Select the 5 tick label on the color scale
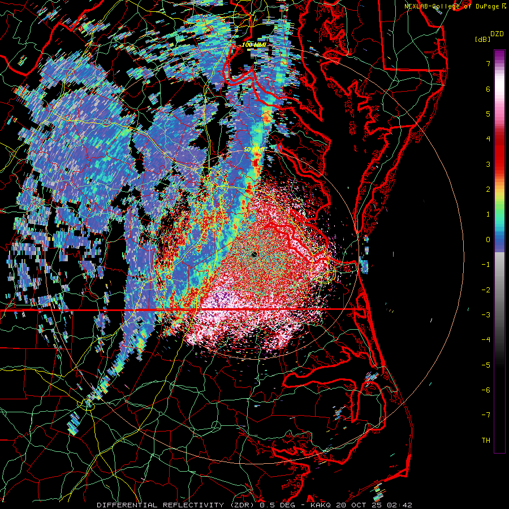Image resolution: width=509 pixels, height=509 pixels. click(x=488, y=114)
